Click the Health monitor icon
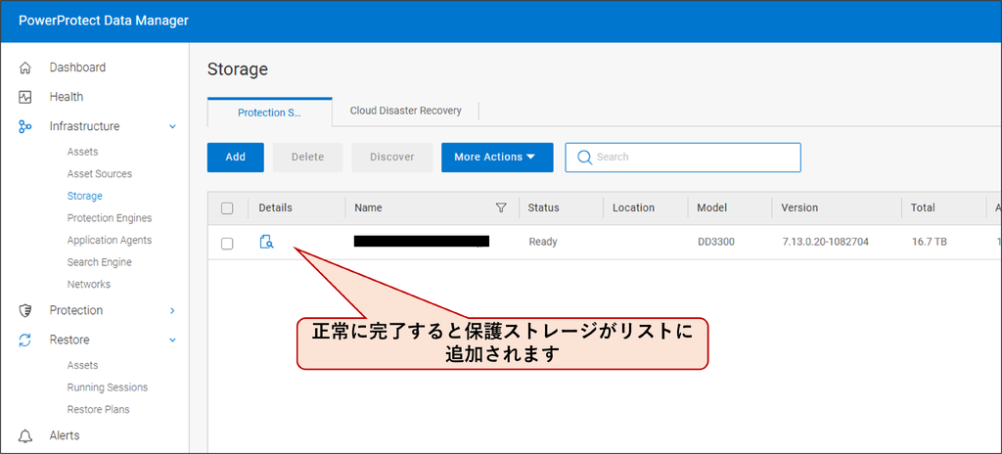The height and width of the screenshot is (454, 1002). click(24, 97)
